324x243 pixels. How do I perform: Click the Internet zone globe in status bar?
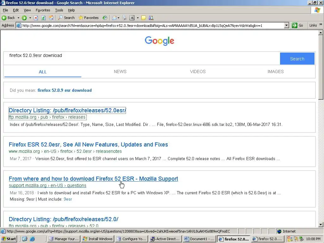[x=279, y=231]
